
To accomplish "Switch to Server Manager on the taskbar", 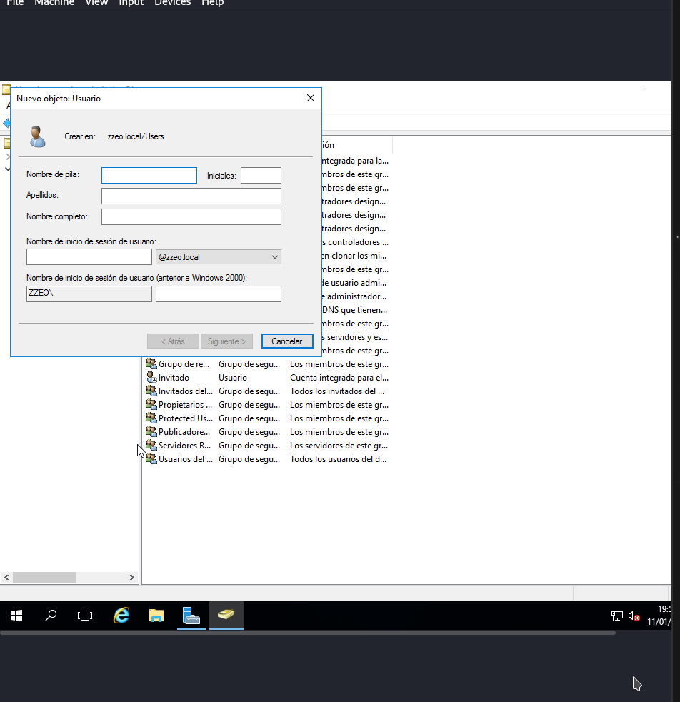I will pyautogui.click(x=191, y=616).
